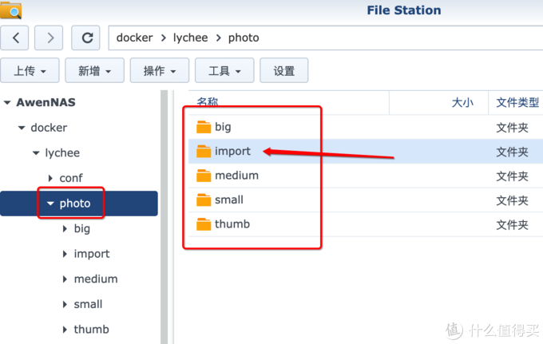Expand the conf folder in tree
The height and width of the screenshot is (344, 543).
click(50, 178)
